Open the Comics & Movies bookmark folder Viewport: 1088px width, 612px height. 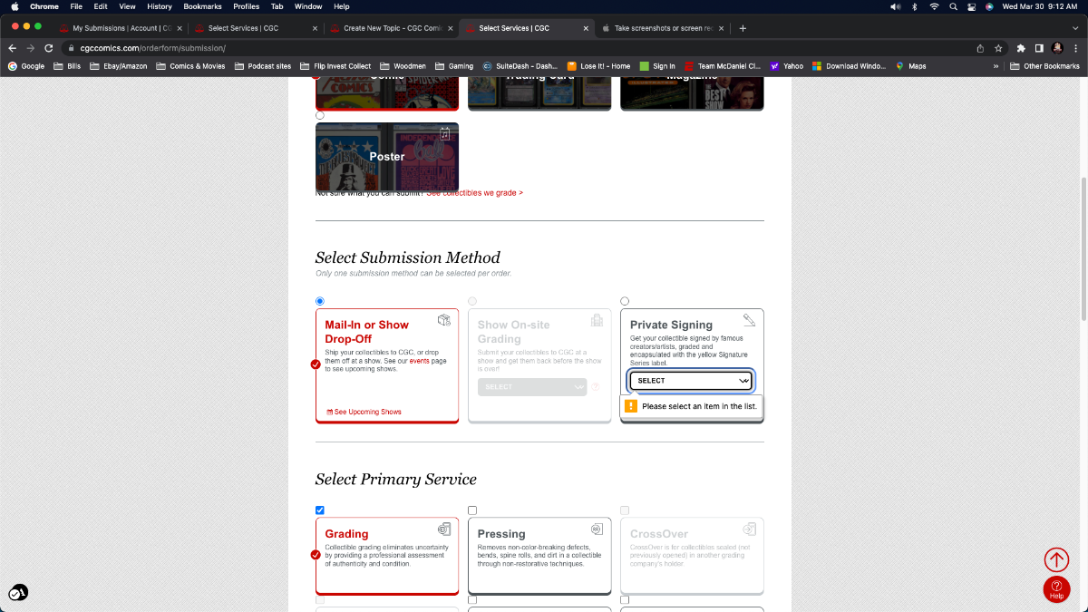click(189, 66)
